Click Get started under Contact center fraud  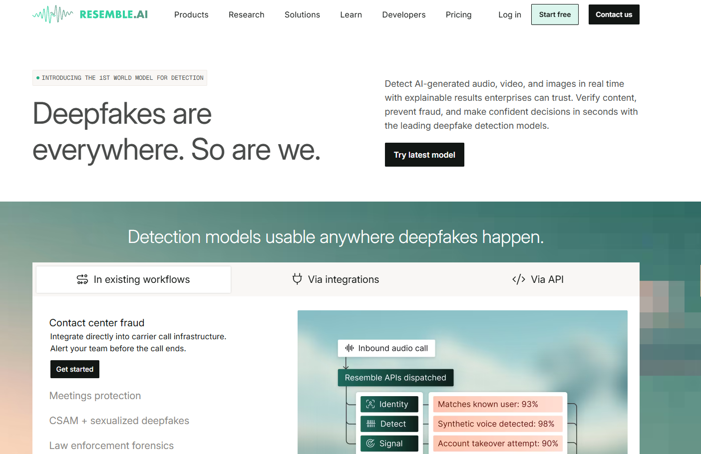75,369
